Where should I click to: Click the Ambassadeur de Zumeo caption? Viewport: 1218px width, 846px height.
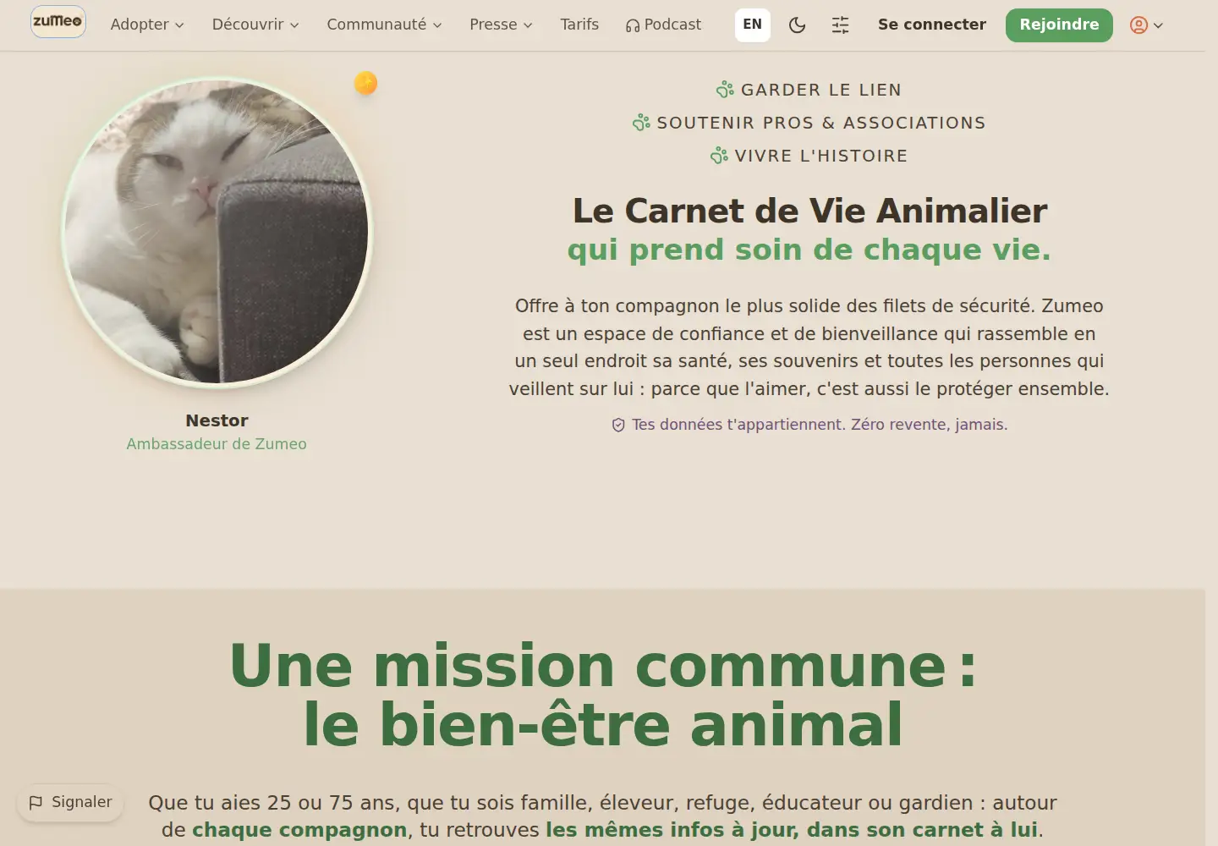coord(217,444)
